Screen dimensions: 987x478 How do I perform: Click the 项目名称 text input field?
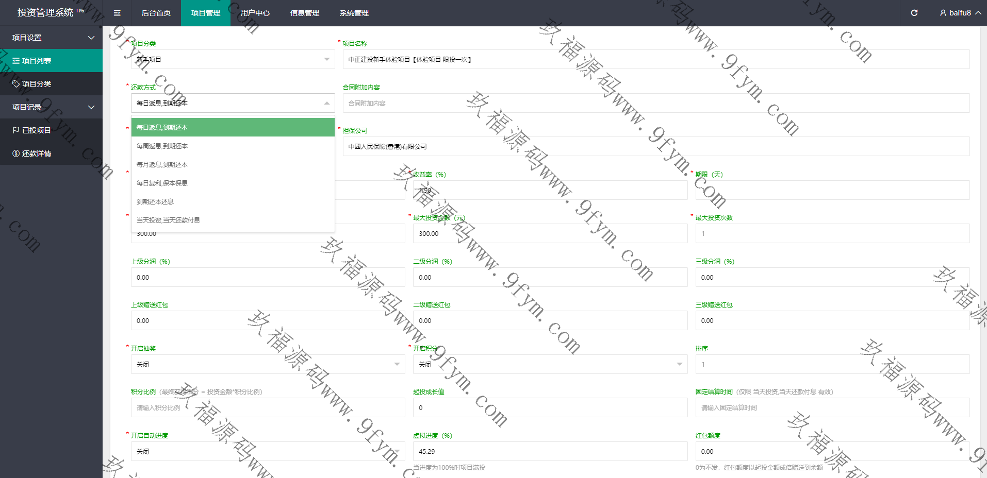tap(655, 60)
